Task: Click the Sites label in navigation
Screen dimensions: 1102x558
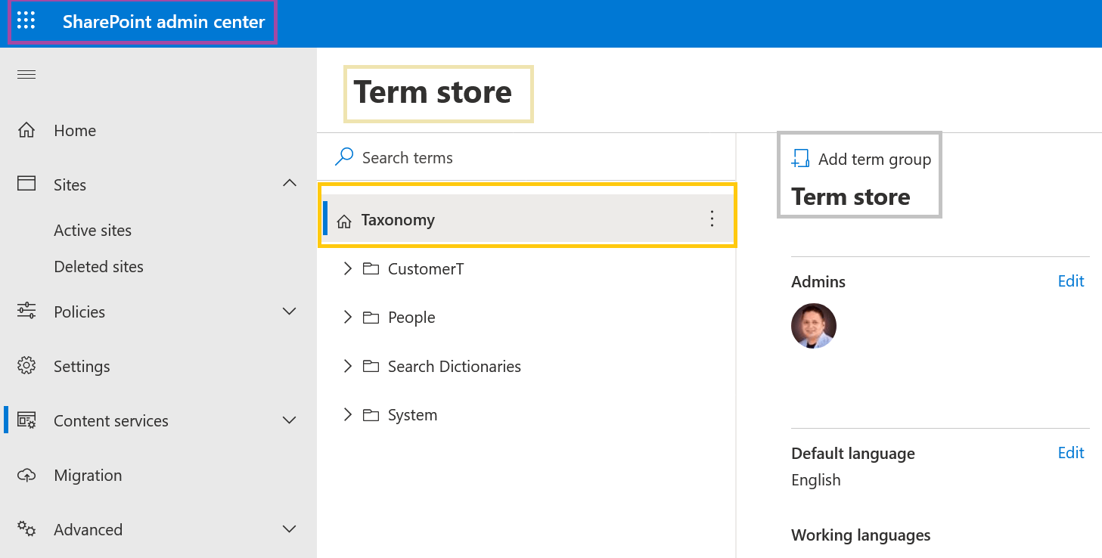Action: (70, 184)
